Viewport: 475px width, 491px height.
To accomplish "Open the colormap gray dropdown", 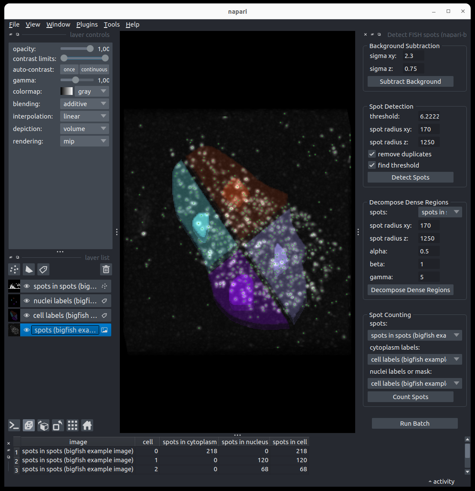I will (x=92, y=91).
